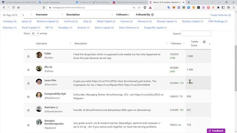Sort by the table Username column
237x133 pixels.
(41, 44)
